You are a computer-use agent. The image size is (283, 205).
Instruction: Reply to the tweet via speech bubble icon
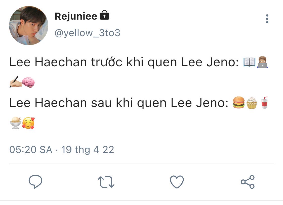pyautogui.click(x=35, y=182)
